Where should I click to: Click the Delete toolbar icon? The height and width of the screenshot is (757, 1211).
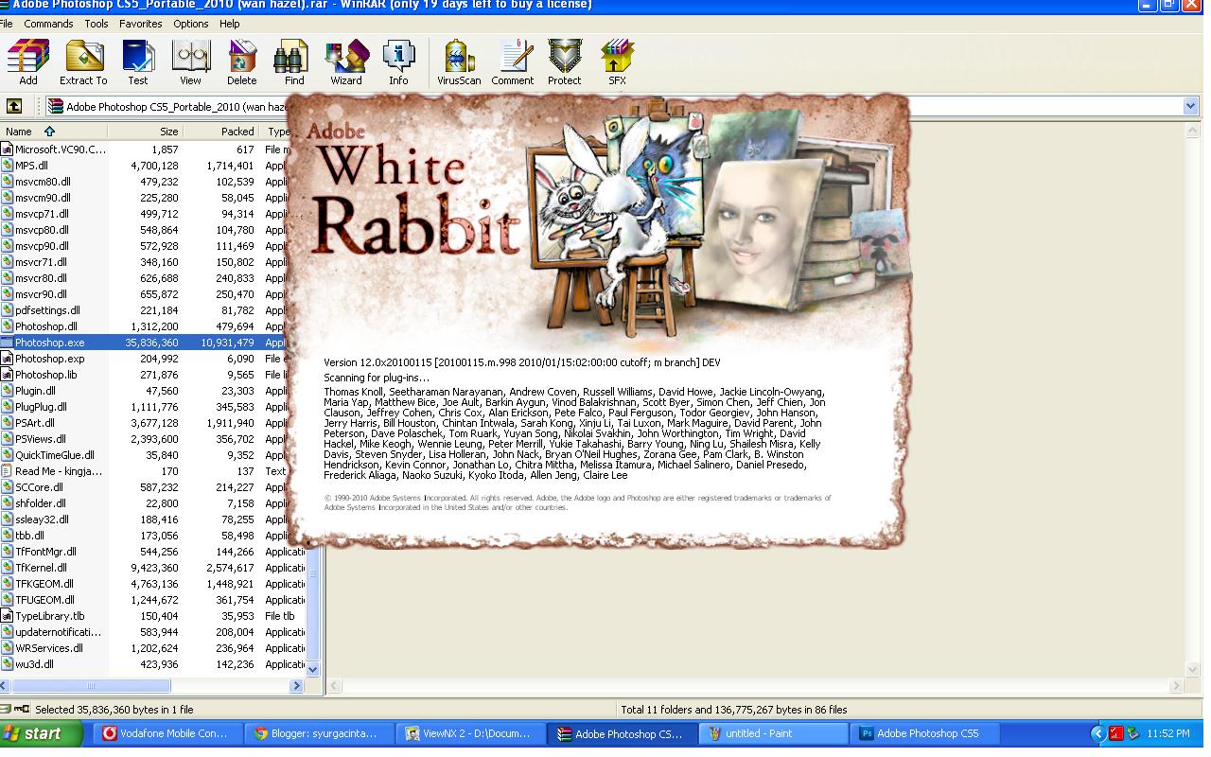[242, 63]
